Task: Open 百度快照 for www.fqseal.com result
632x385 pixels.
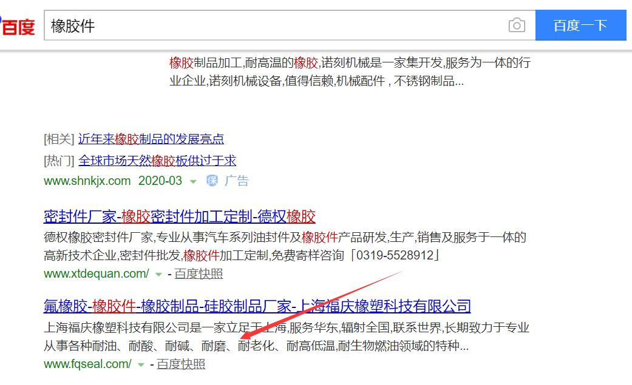Action: point(181,364)
